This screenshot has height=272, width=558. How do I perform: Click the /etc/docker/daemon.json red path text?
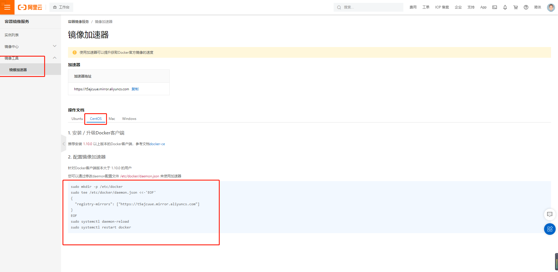(140, 176)
